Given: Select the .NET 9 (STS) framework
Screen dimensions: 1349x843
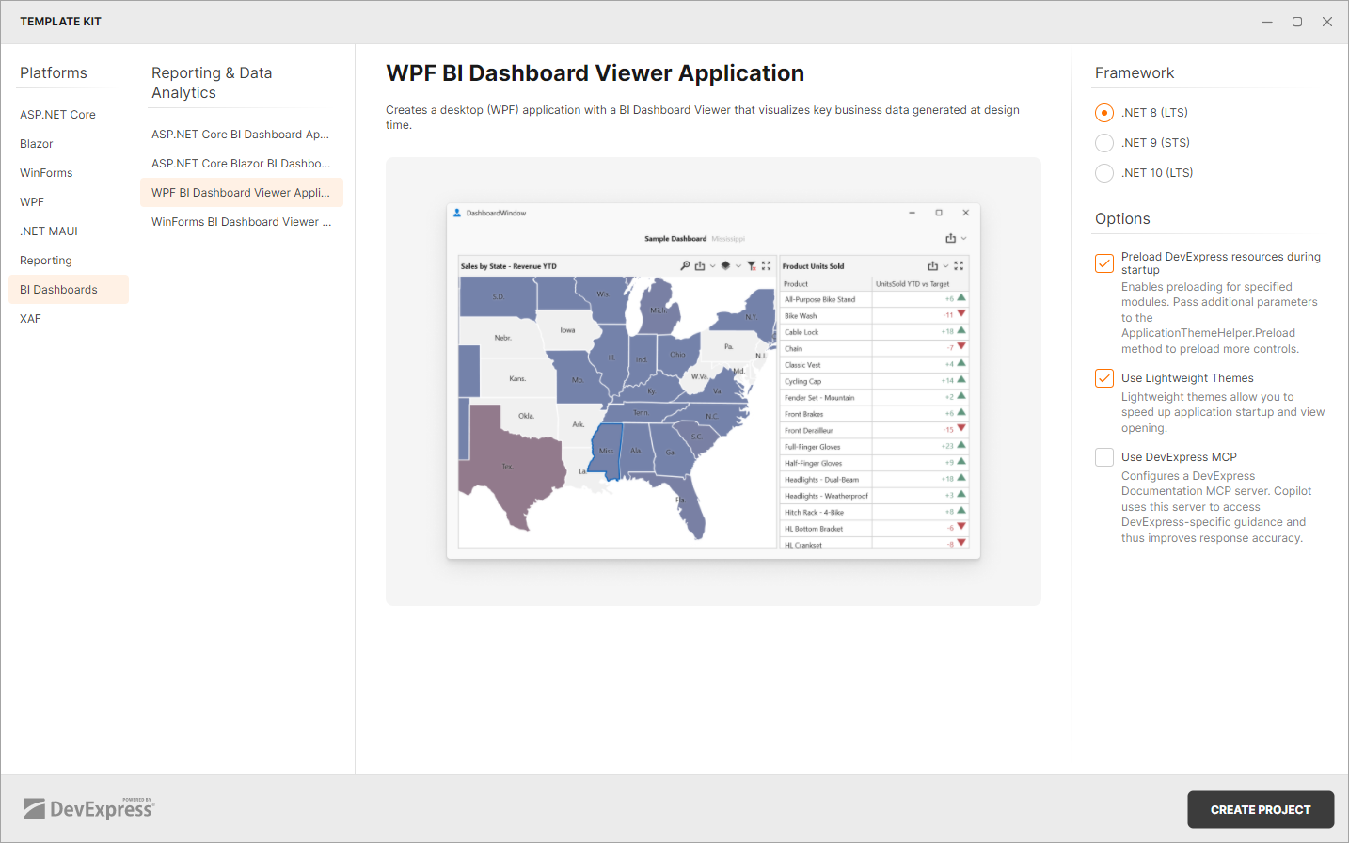Looking at the screenshot, I should tap(1103, 142).
